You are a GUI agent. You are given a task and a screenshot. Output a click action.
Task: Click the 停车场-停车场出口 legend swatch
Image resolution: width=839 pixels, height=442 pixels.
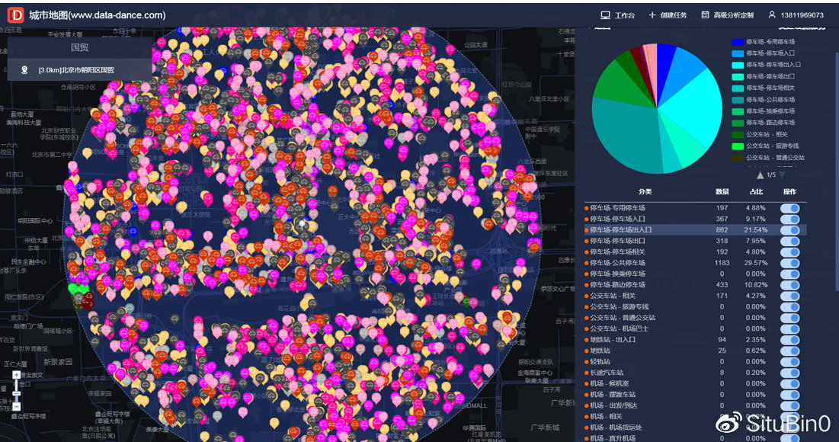point(738,76)
